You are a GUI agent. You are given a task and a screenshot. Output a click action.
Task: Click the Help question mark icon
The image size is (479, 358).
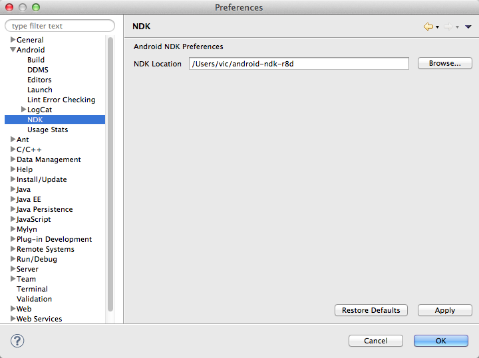(17, 341)
